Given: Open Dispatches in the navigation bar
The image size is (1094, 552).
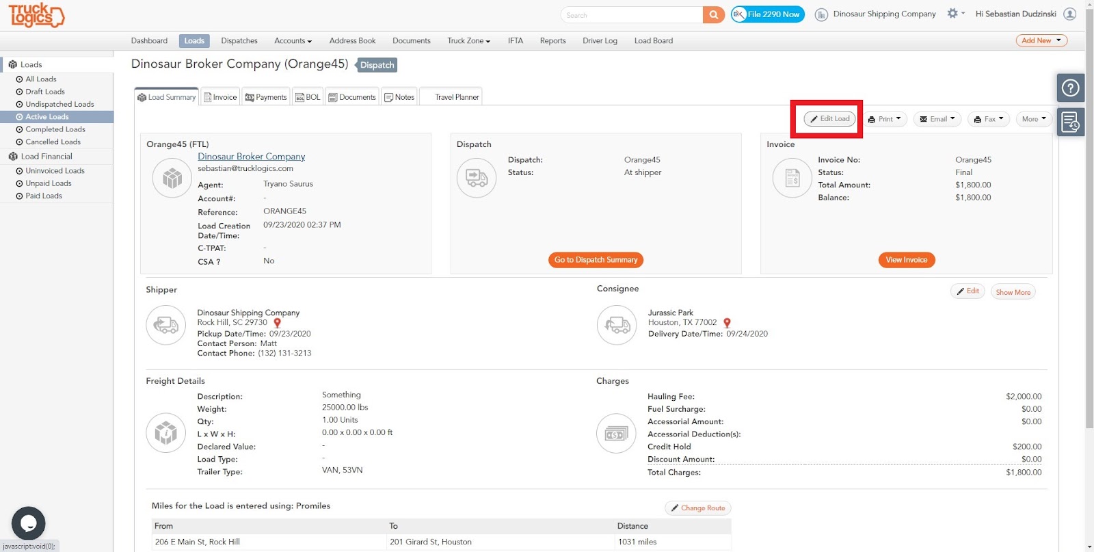Looking at the screenshot, I should pos(239,41).
